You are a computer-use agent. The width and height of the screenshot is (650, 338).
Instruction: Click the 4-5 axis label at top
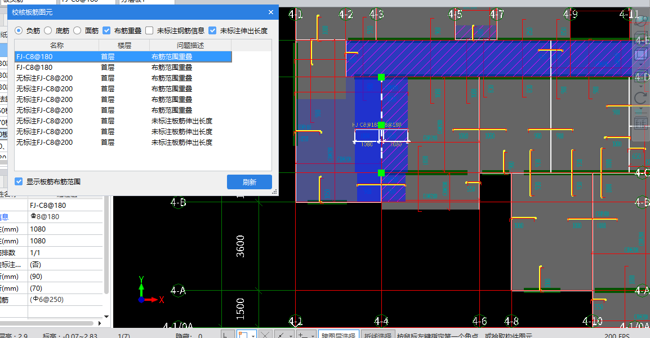(455, 15)
